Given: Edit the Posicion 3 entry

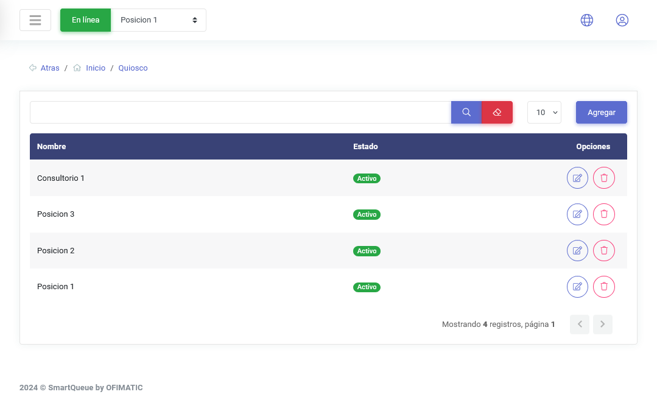Looking at the screenshot, I should point(577,214).
